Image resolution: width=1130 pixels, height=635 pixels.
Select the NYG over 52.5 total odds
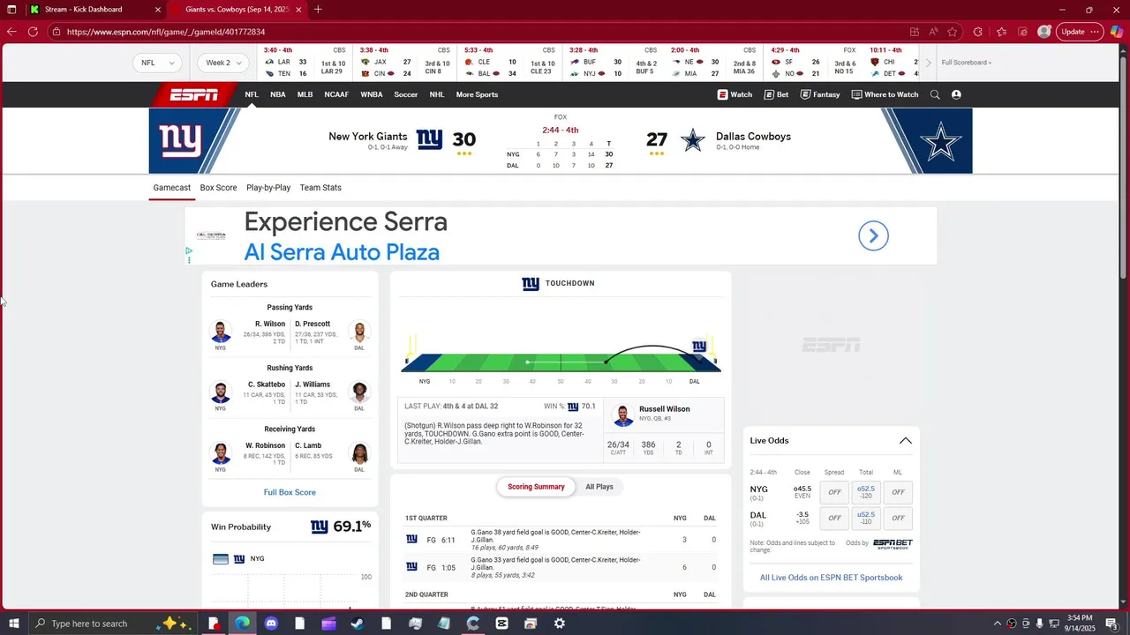click(866, 492)
